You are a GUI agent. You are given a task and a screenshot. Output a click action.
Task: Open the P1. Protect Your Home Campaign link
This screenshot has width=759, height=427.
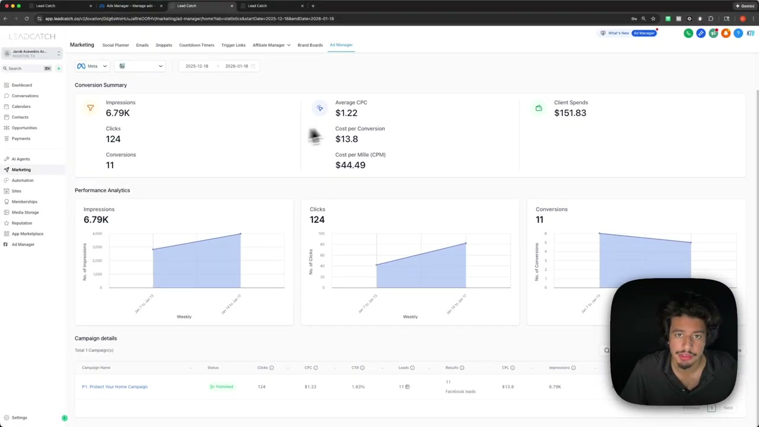(114, 387)
